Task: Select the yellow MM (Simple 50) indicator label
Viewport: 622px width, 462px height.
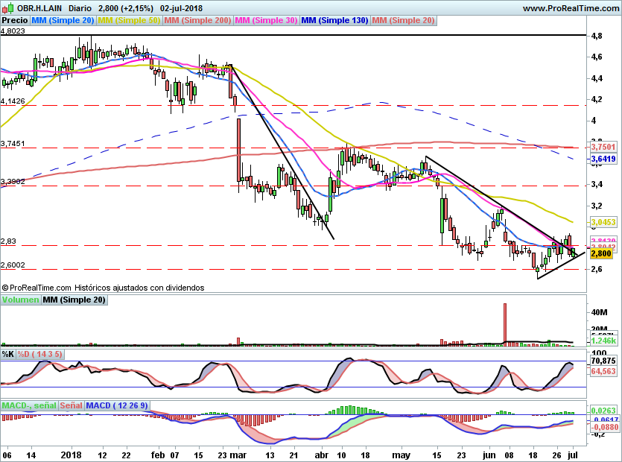Action: [x=129, y=21]
